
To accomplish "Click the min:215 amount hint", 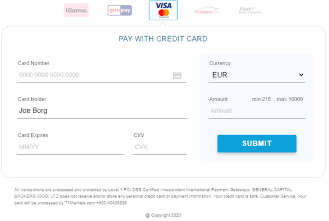I will coord(261,100).
